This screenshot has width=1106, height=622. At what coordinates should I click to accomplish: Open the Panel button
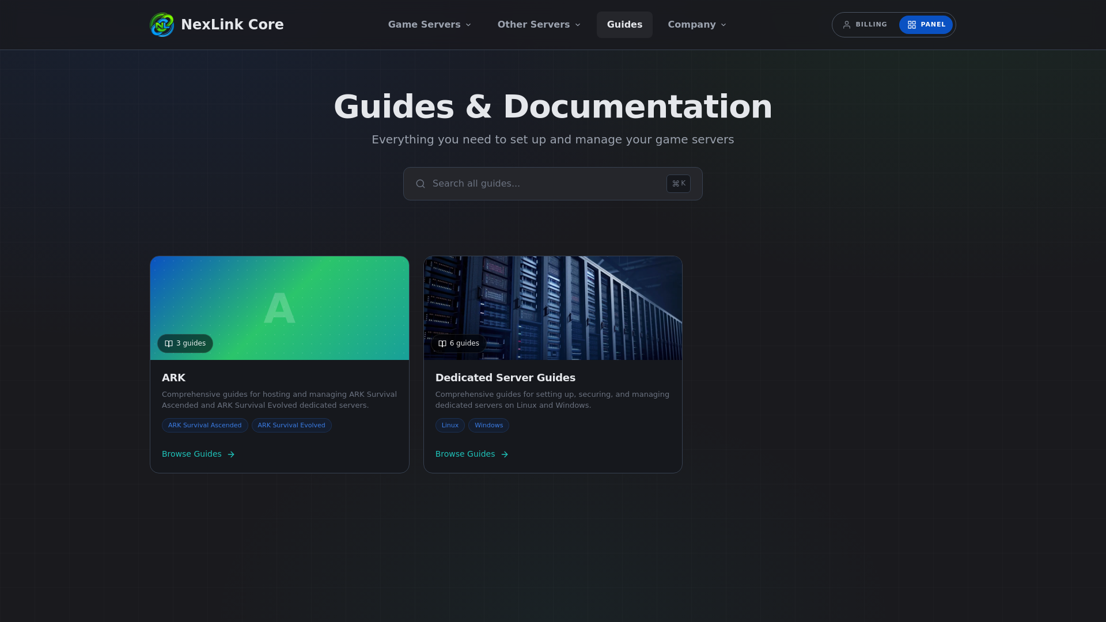pos(926,25)
